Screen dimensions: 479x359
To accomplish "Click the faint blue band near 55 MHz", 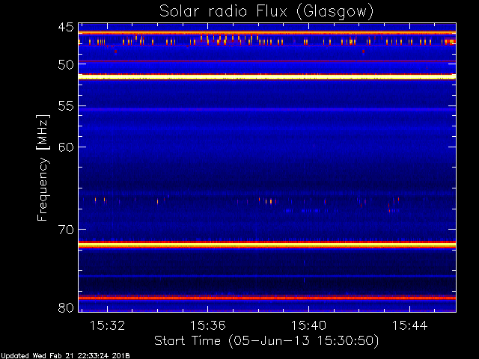I will tap(267, 109).
